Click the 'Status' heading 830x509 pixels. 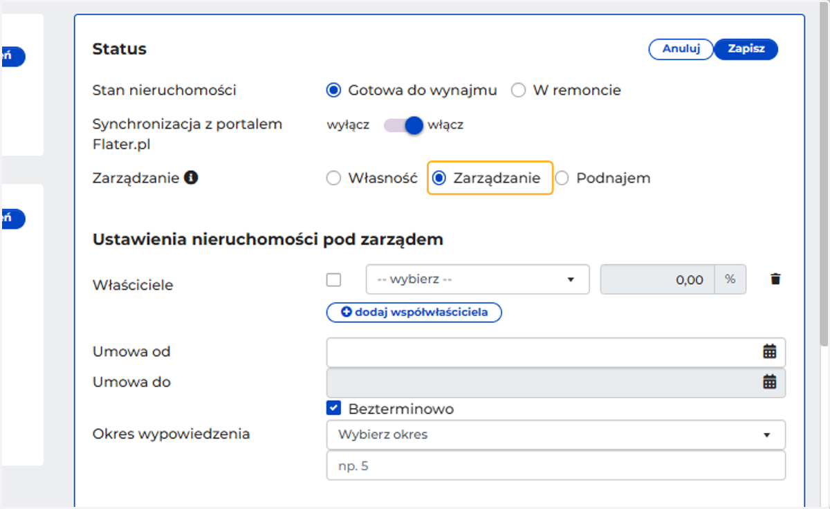pos(120,49)
